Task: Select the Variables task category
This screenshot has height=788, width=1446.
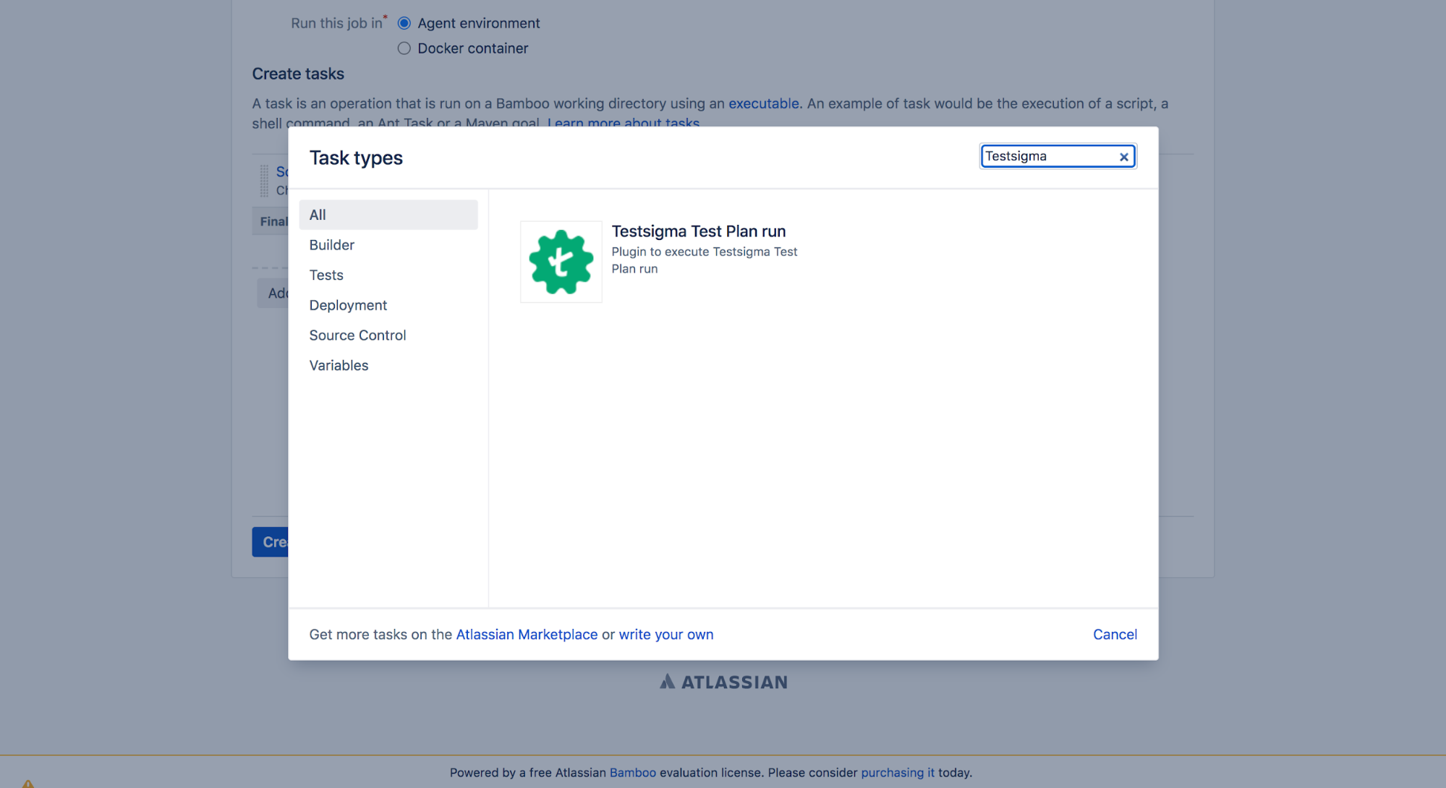Action: (x=388, y=366)
